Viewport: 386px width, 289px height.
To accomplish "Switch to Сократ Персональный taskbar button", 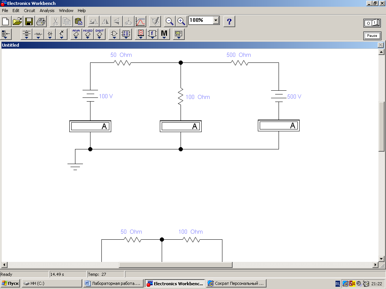I will point(236,283).
